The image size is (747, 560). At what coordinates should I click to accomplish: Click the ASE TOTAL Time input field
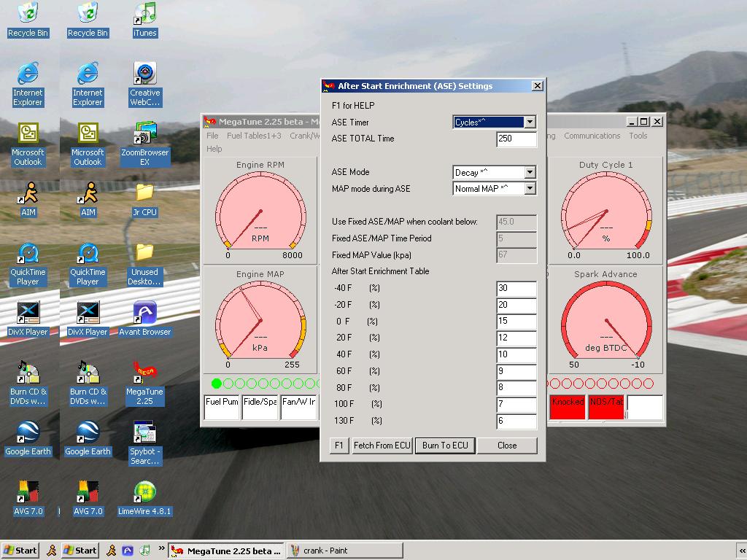click(516, 139)
